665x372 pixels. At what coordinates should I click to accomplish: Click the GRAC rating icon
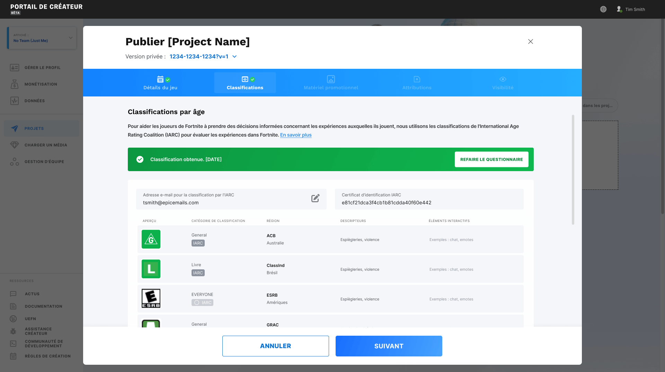click(151, 323)
